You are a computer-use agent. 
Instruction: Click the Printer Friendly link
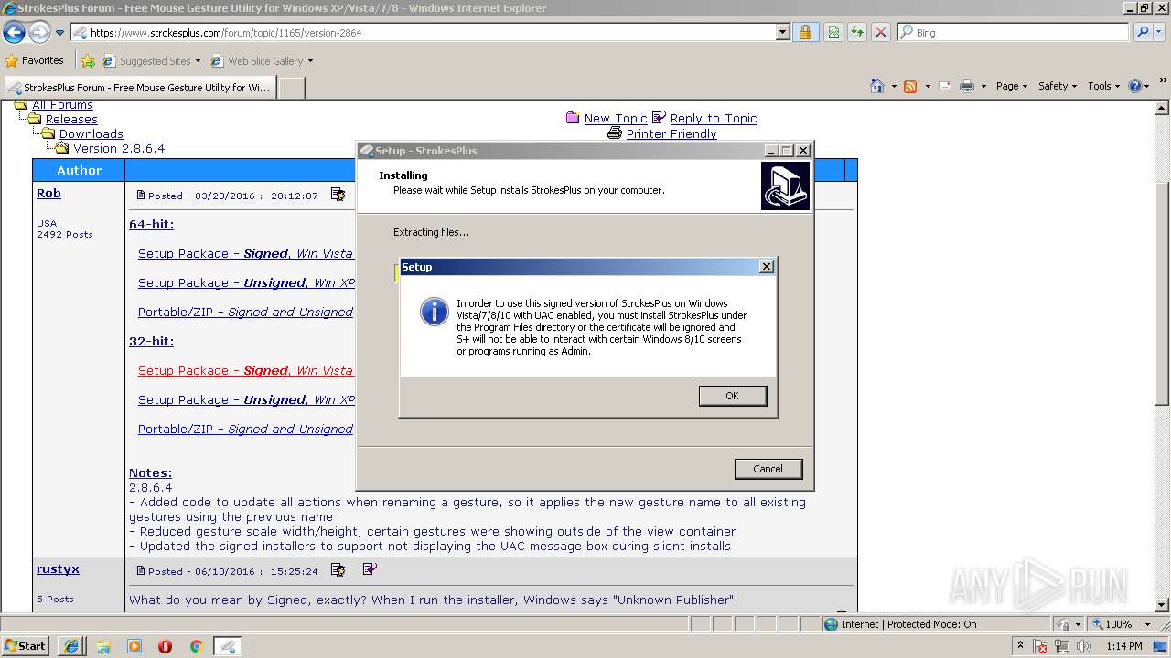tap(671, 133)
